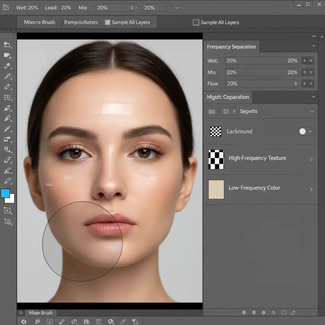Click the gear icon in the bottom toolbar
This screenshot has width=325, height=325.
point(24,322)
